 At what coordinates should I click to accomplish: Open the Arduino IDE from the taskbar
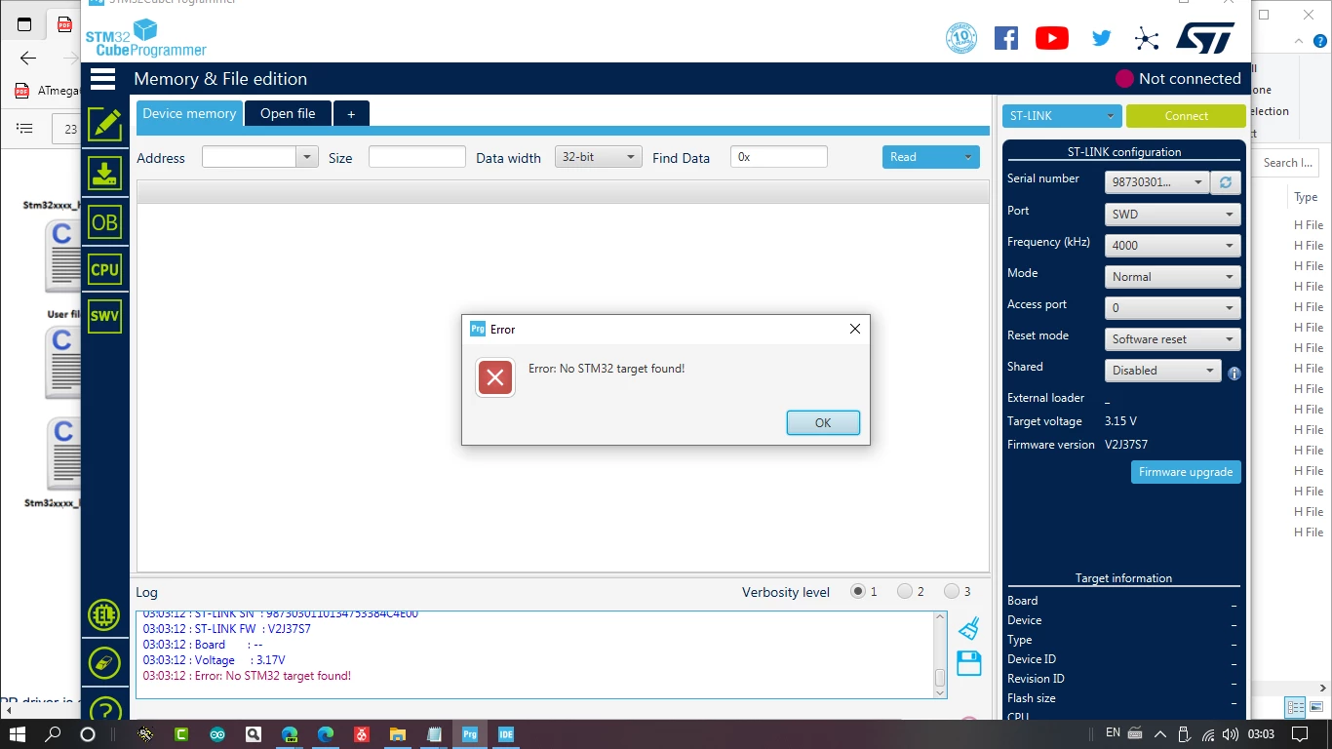click(217, 734)
